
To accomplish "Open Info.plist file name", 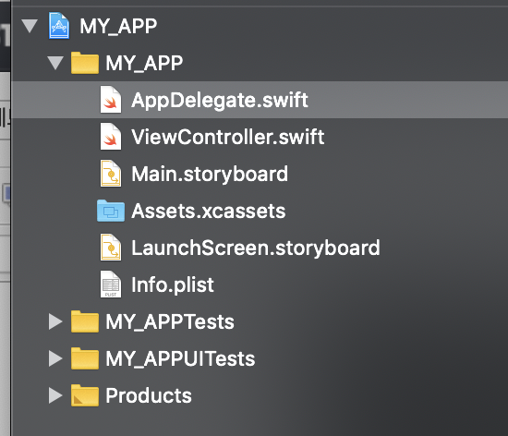I will [x=173, y=285].
